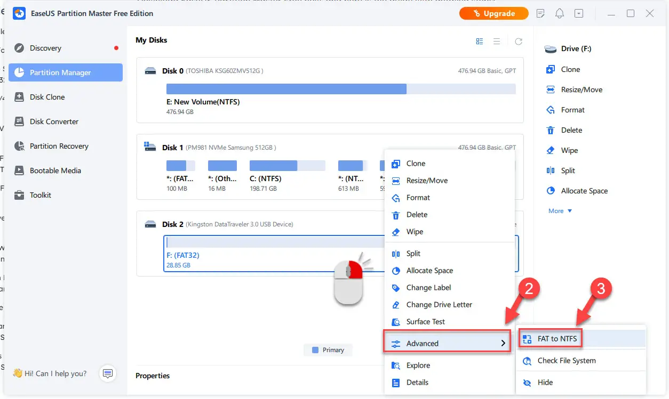Click the "28.85 GB" size text
669x399 pixels.
[x=178, y=265]
